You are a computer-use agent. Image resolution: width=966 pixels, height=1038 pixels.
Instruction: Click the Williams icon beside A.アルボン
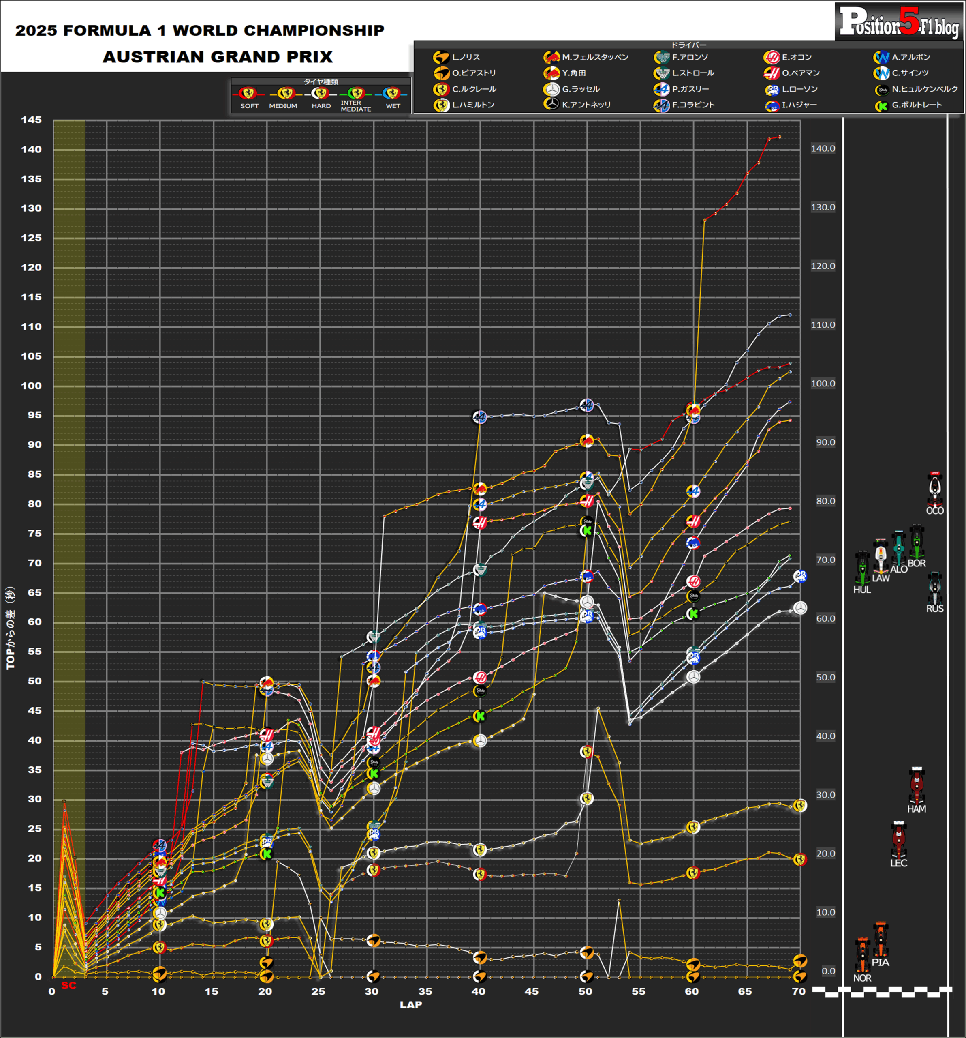(882, 58)
